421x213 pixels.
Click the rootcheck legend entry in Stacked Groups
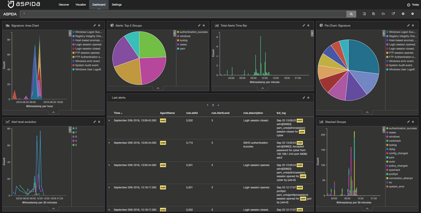(x=395, y=141)
